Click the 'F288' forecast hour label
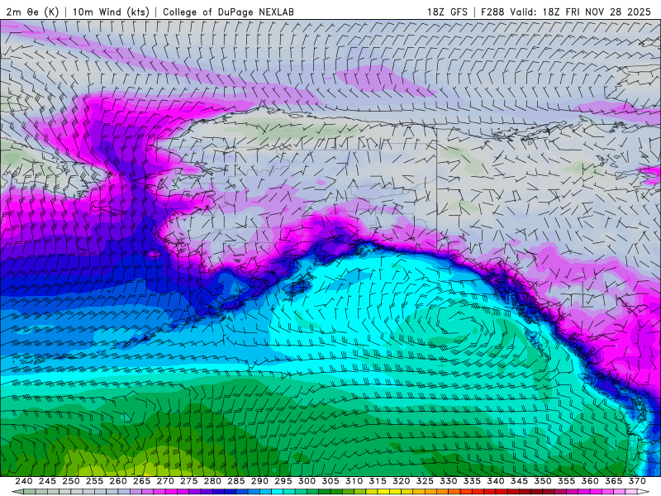 pyautogui.click(x=492, y=12)
